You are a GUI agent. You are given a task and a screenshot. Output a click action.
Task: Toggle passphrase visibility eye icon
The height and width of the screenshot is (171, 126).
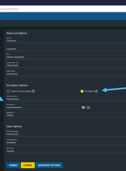(x=83, y=107)
